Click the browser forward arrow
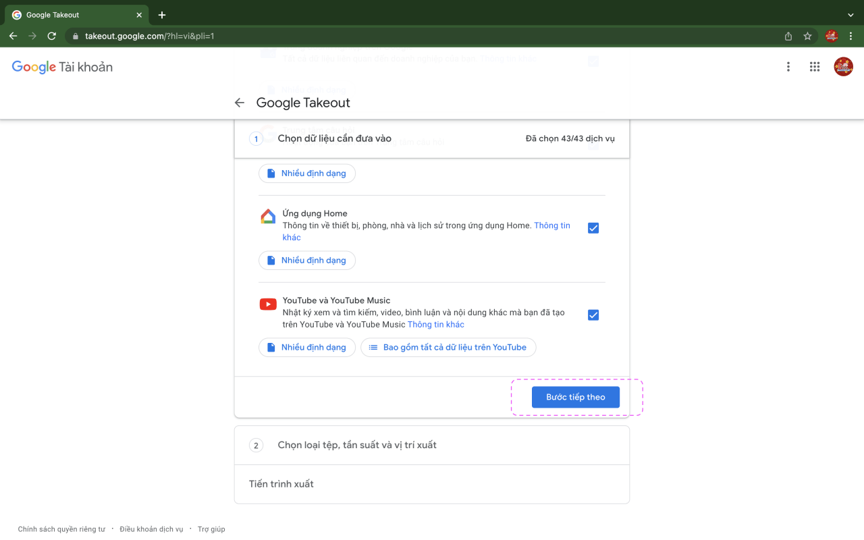This screenshot has width=864, height=540. [32, 36]
